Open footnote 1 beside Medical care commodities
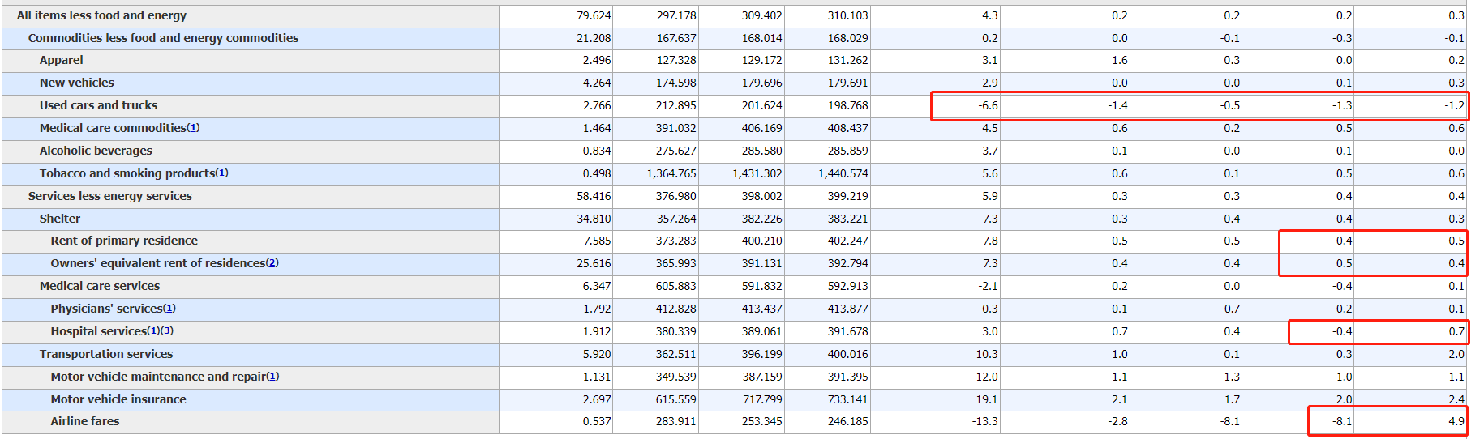The width and height of the screenshot is (1471, 439). coord(193,128)
